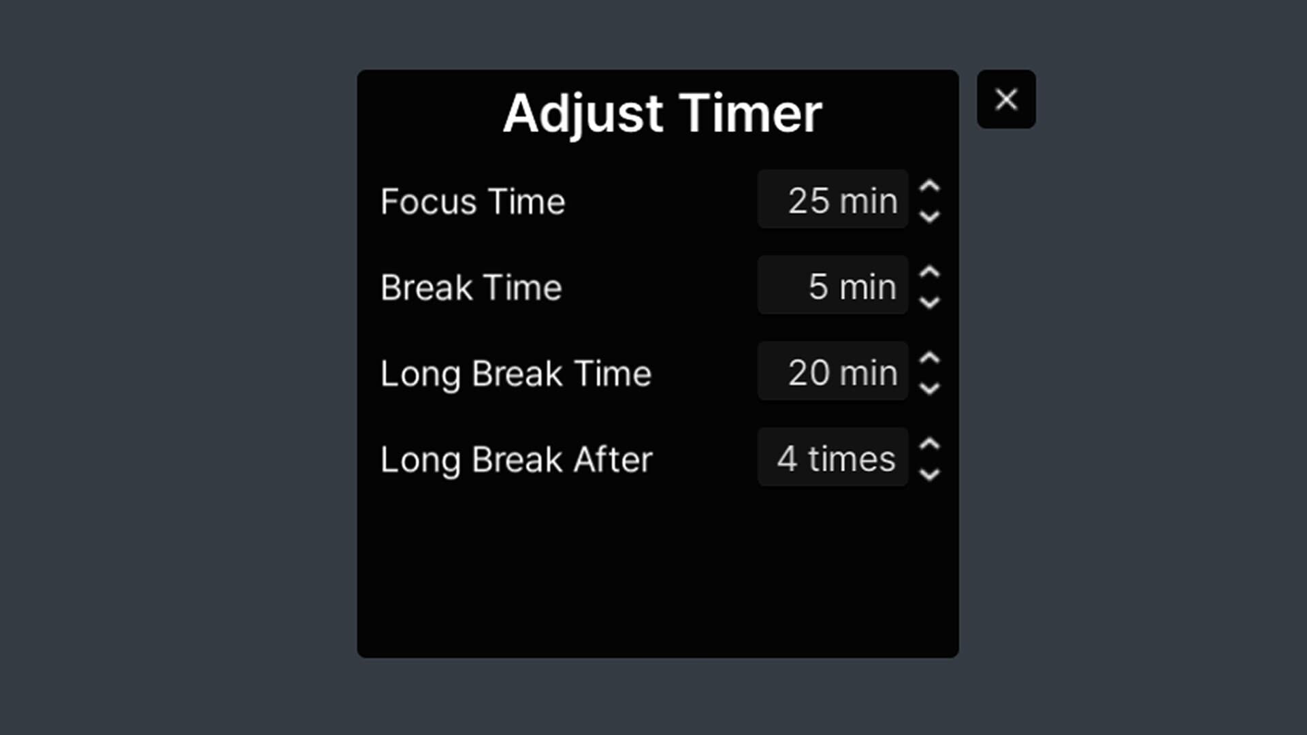
Task: Decrease Focus Time using the down arrow
Action: [x=930, y=215]
